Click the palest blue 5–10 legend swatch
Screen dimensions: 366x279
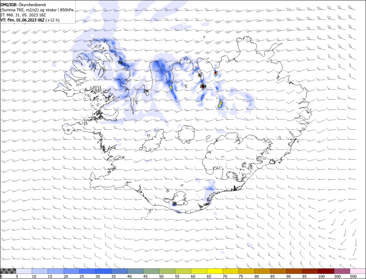click(x=24, y=271)
